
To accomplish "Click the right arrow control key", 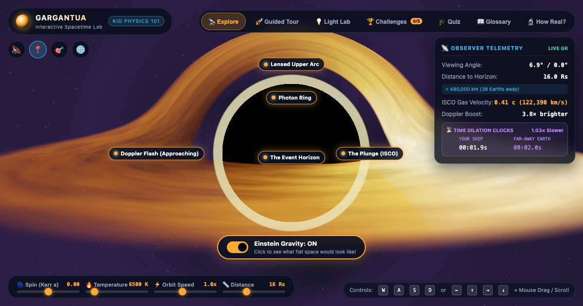I will [x=488, y=290].
